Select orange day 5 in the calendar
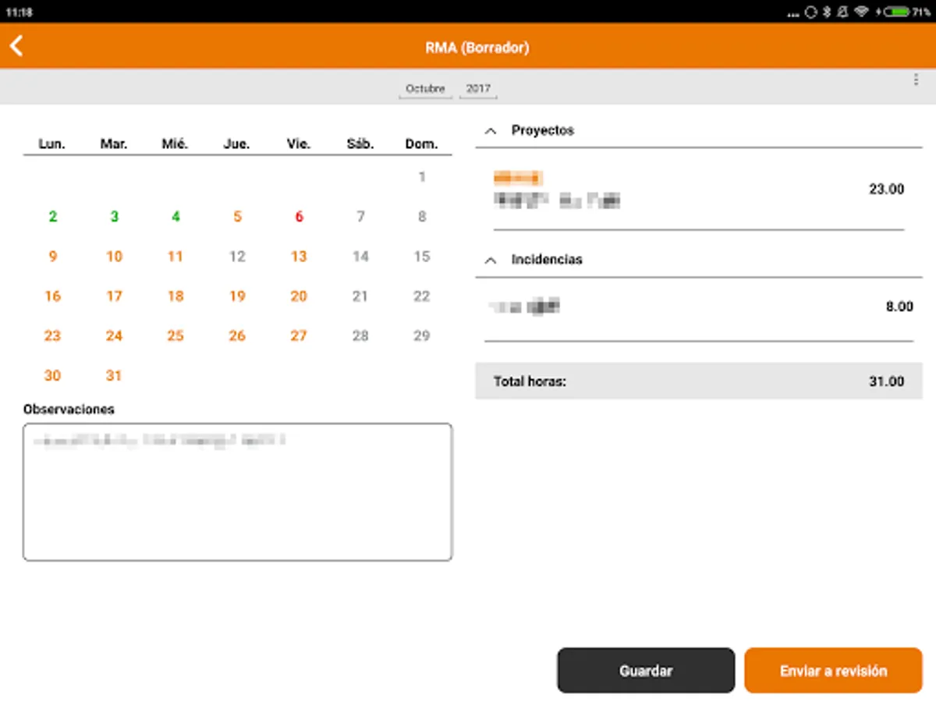The height and width of the screenshot is (702, 936). point(237,217)
